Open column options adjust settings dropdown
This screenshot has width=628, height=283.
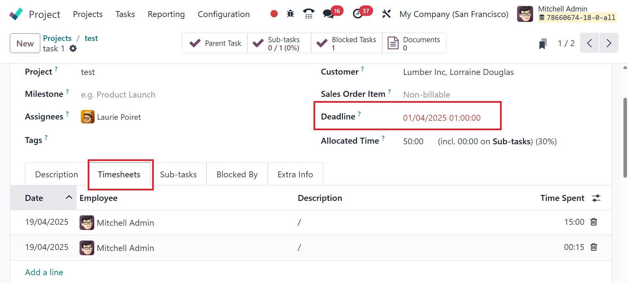[596, 198]
